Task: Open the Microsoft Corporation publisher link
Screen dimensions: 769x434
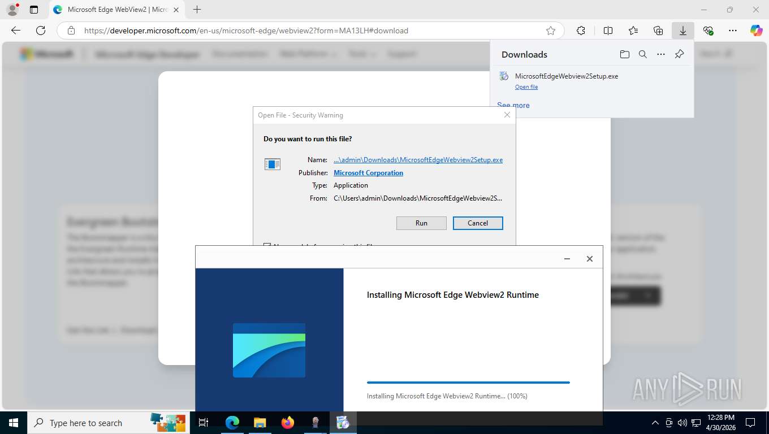Action: pos(368,173)
